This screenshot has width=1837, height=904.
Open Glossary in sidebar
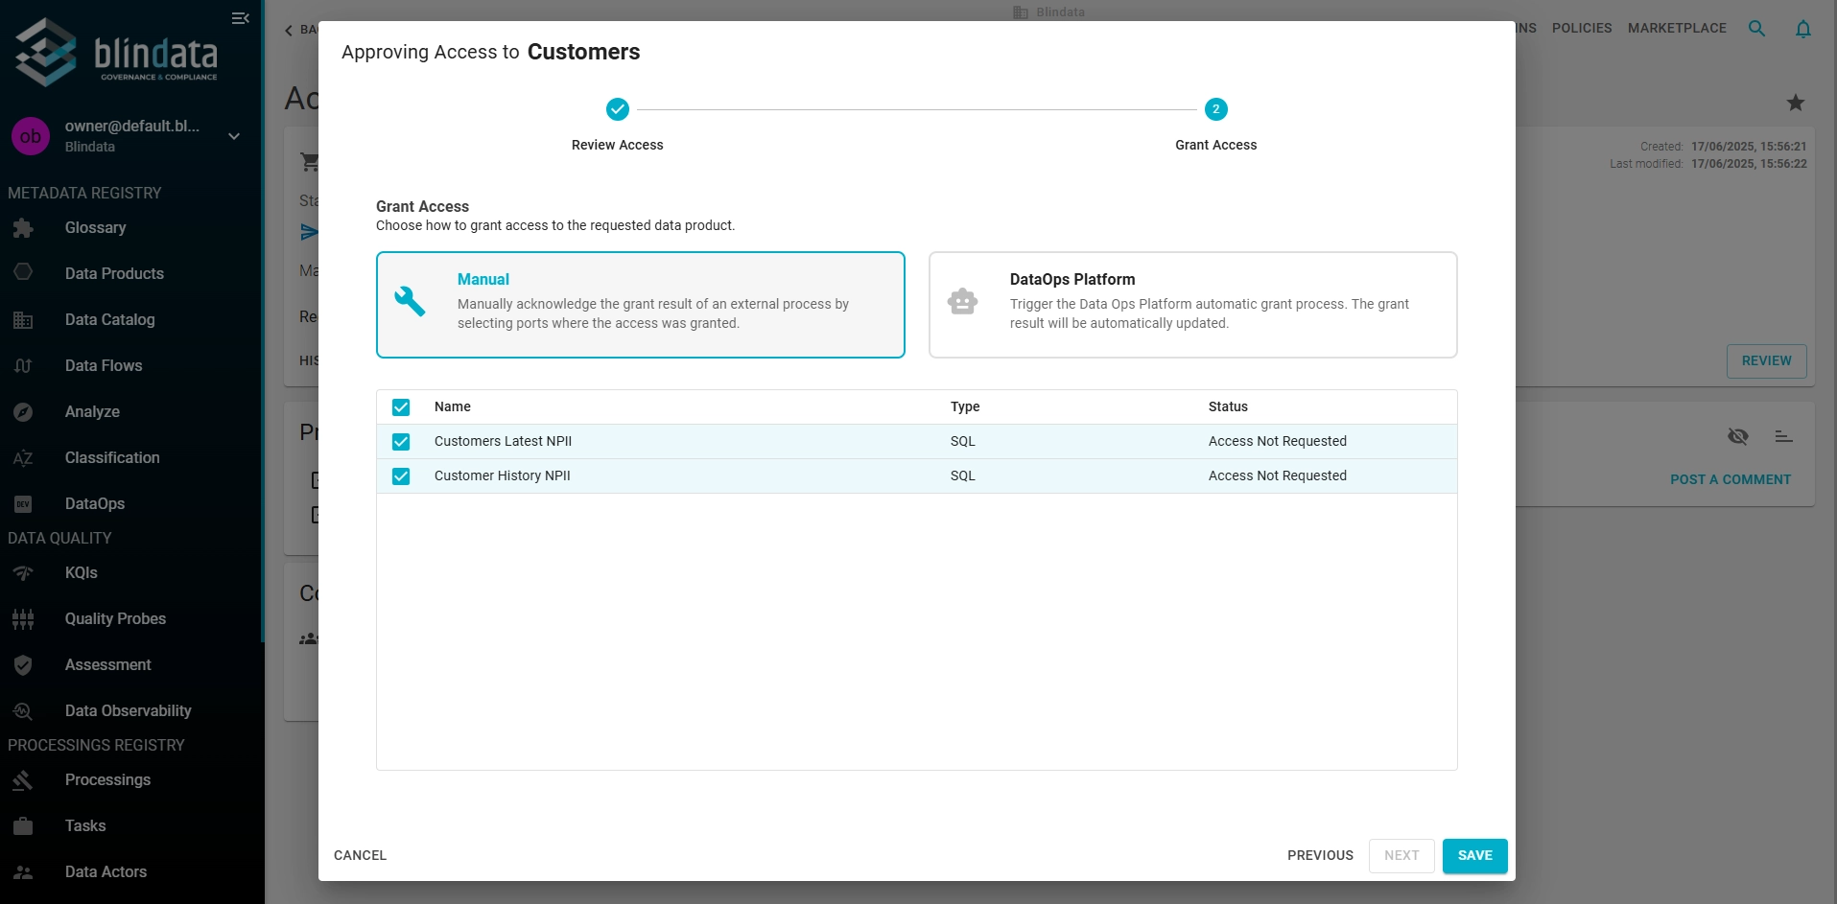96,228
